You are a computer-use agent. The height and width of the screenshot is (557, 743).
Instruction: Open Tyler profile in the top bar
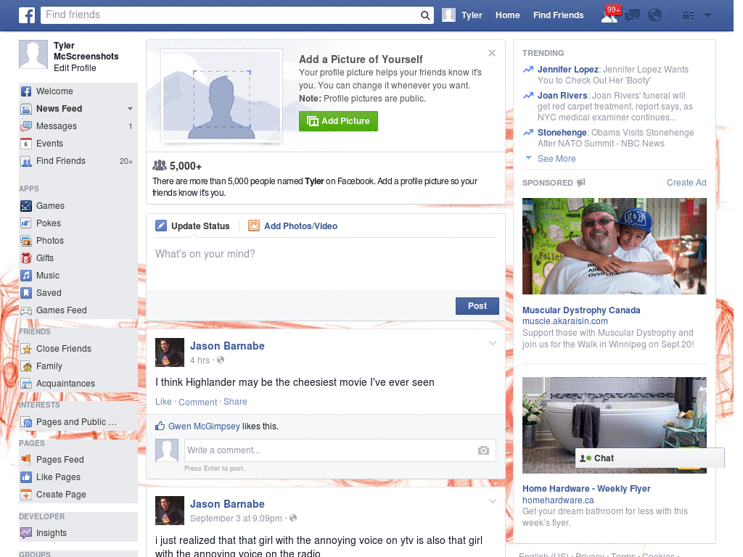point(462,15)
